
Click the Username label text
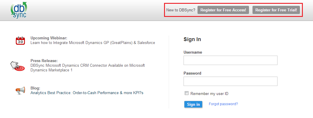click(193, 52)
